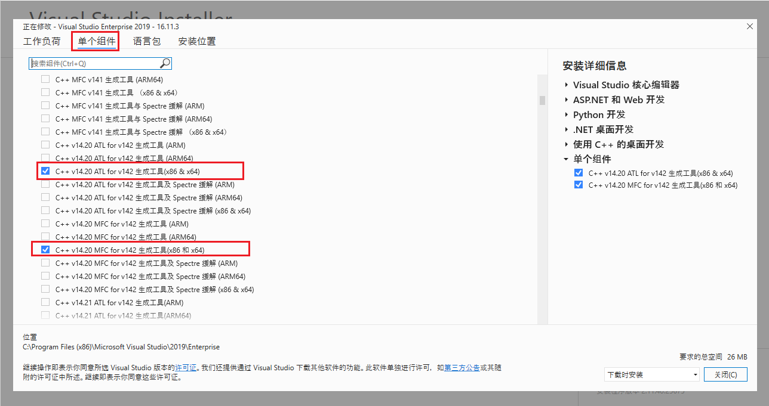
Task: Uncheck MFC v142 item in 安装详细信息 panel
Action: (x=578, y=185)
